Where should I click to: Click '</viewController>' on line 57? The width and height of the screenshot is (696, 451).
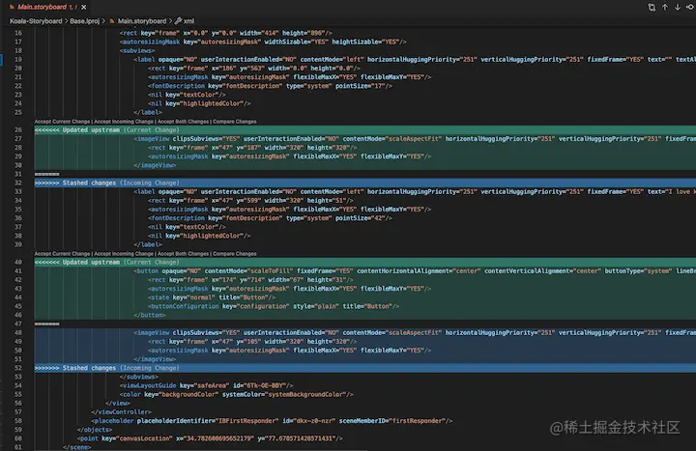121,412
